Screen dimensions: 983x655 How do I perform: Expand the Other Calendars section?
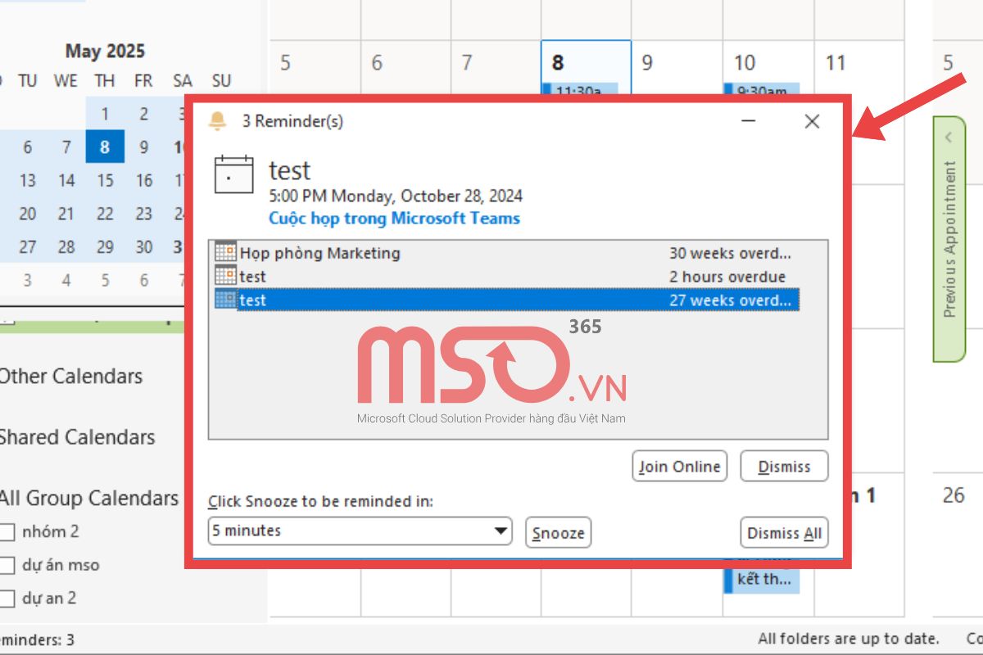point(70,377)
